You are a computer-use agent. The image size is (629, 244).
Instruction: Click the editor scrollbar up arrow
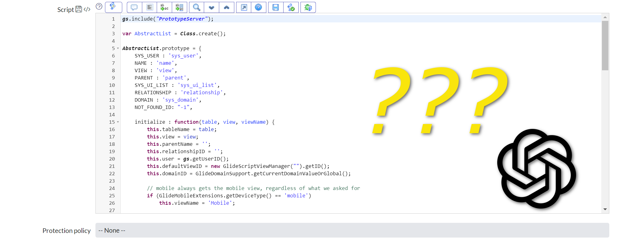pos(605,17)
